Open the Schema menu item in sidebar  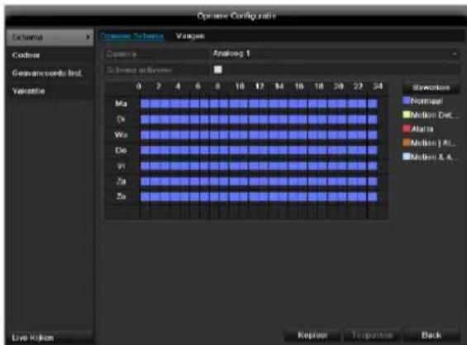pyautogui.click(x=50, y=37)
